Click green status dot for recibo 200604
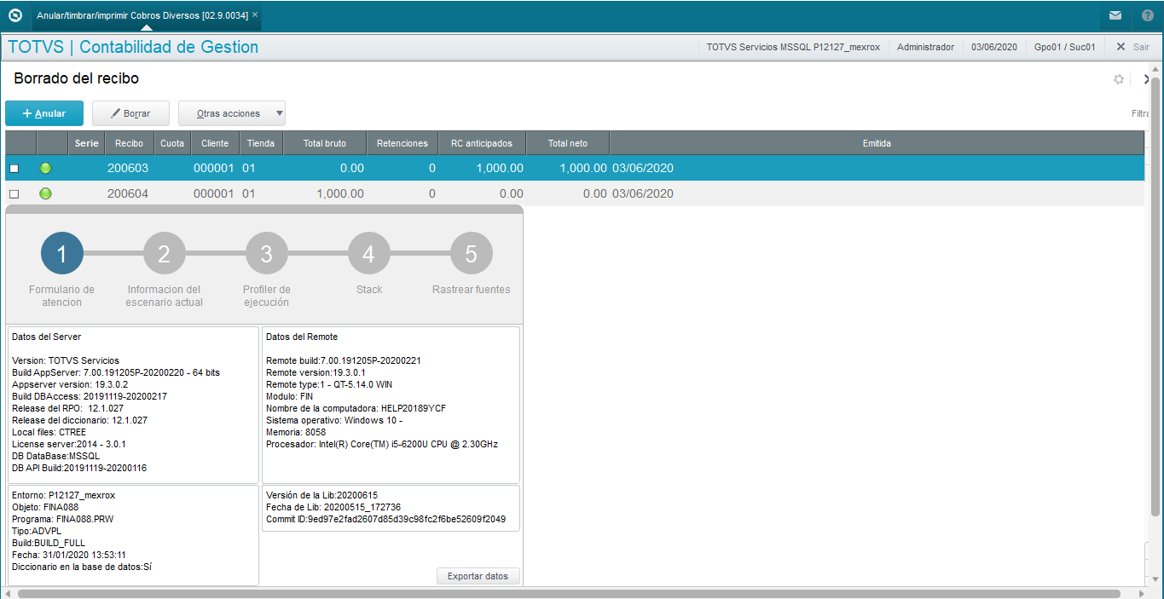Image resolution: width=1164 pixels, height=599 pixels. click(x=45, y=193)
